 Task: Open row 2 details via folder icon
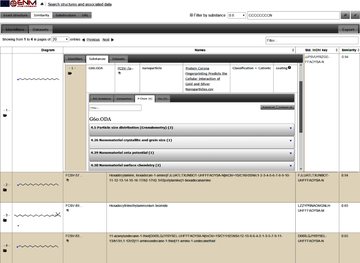tap(5, 190)
